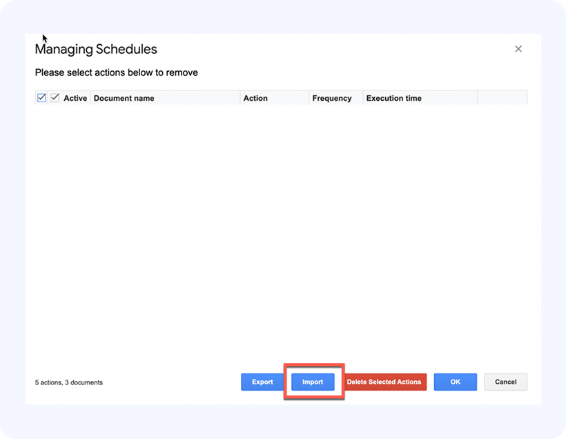Confirm with the OK button
Viewport: 566px width, 439px height.
click(x=455, y=382)
